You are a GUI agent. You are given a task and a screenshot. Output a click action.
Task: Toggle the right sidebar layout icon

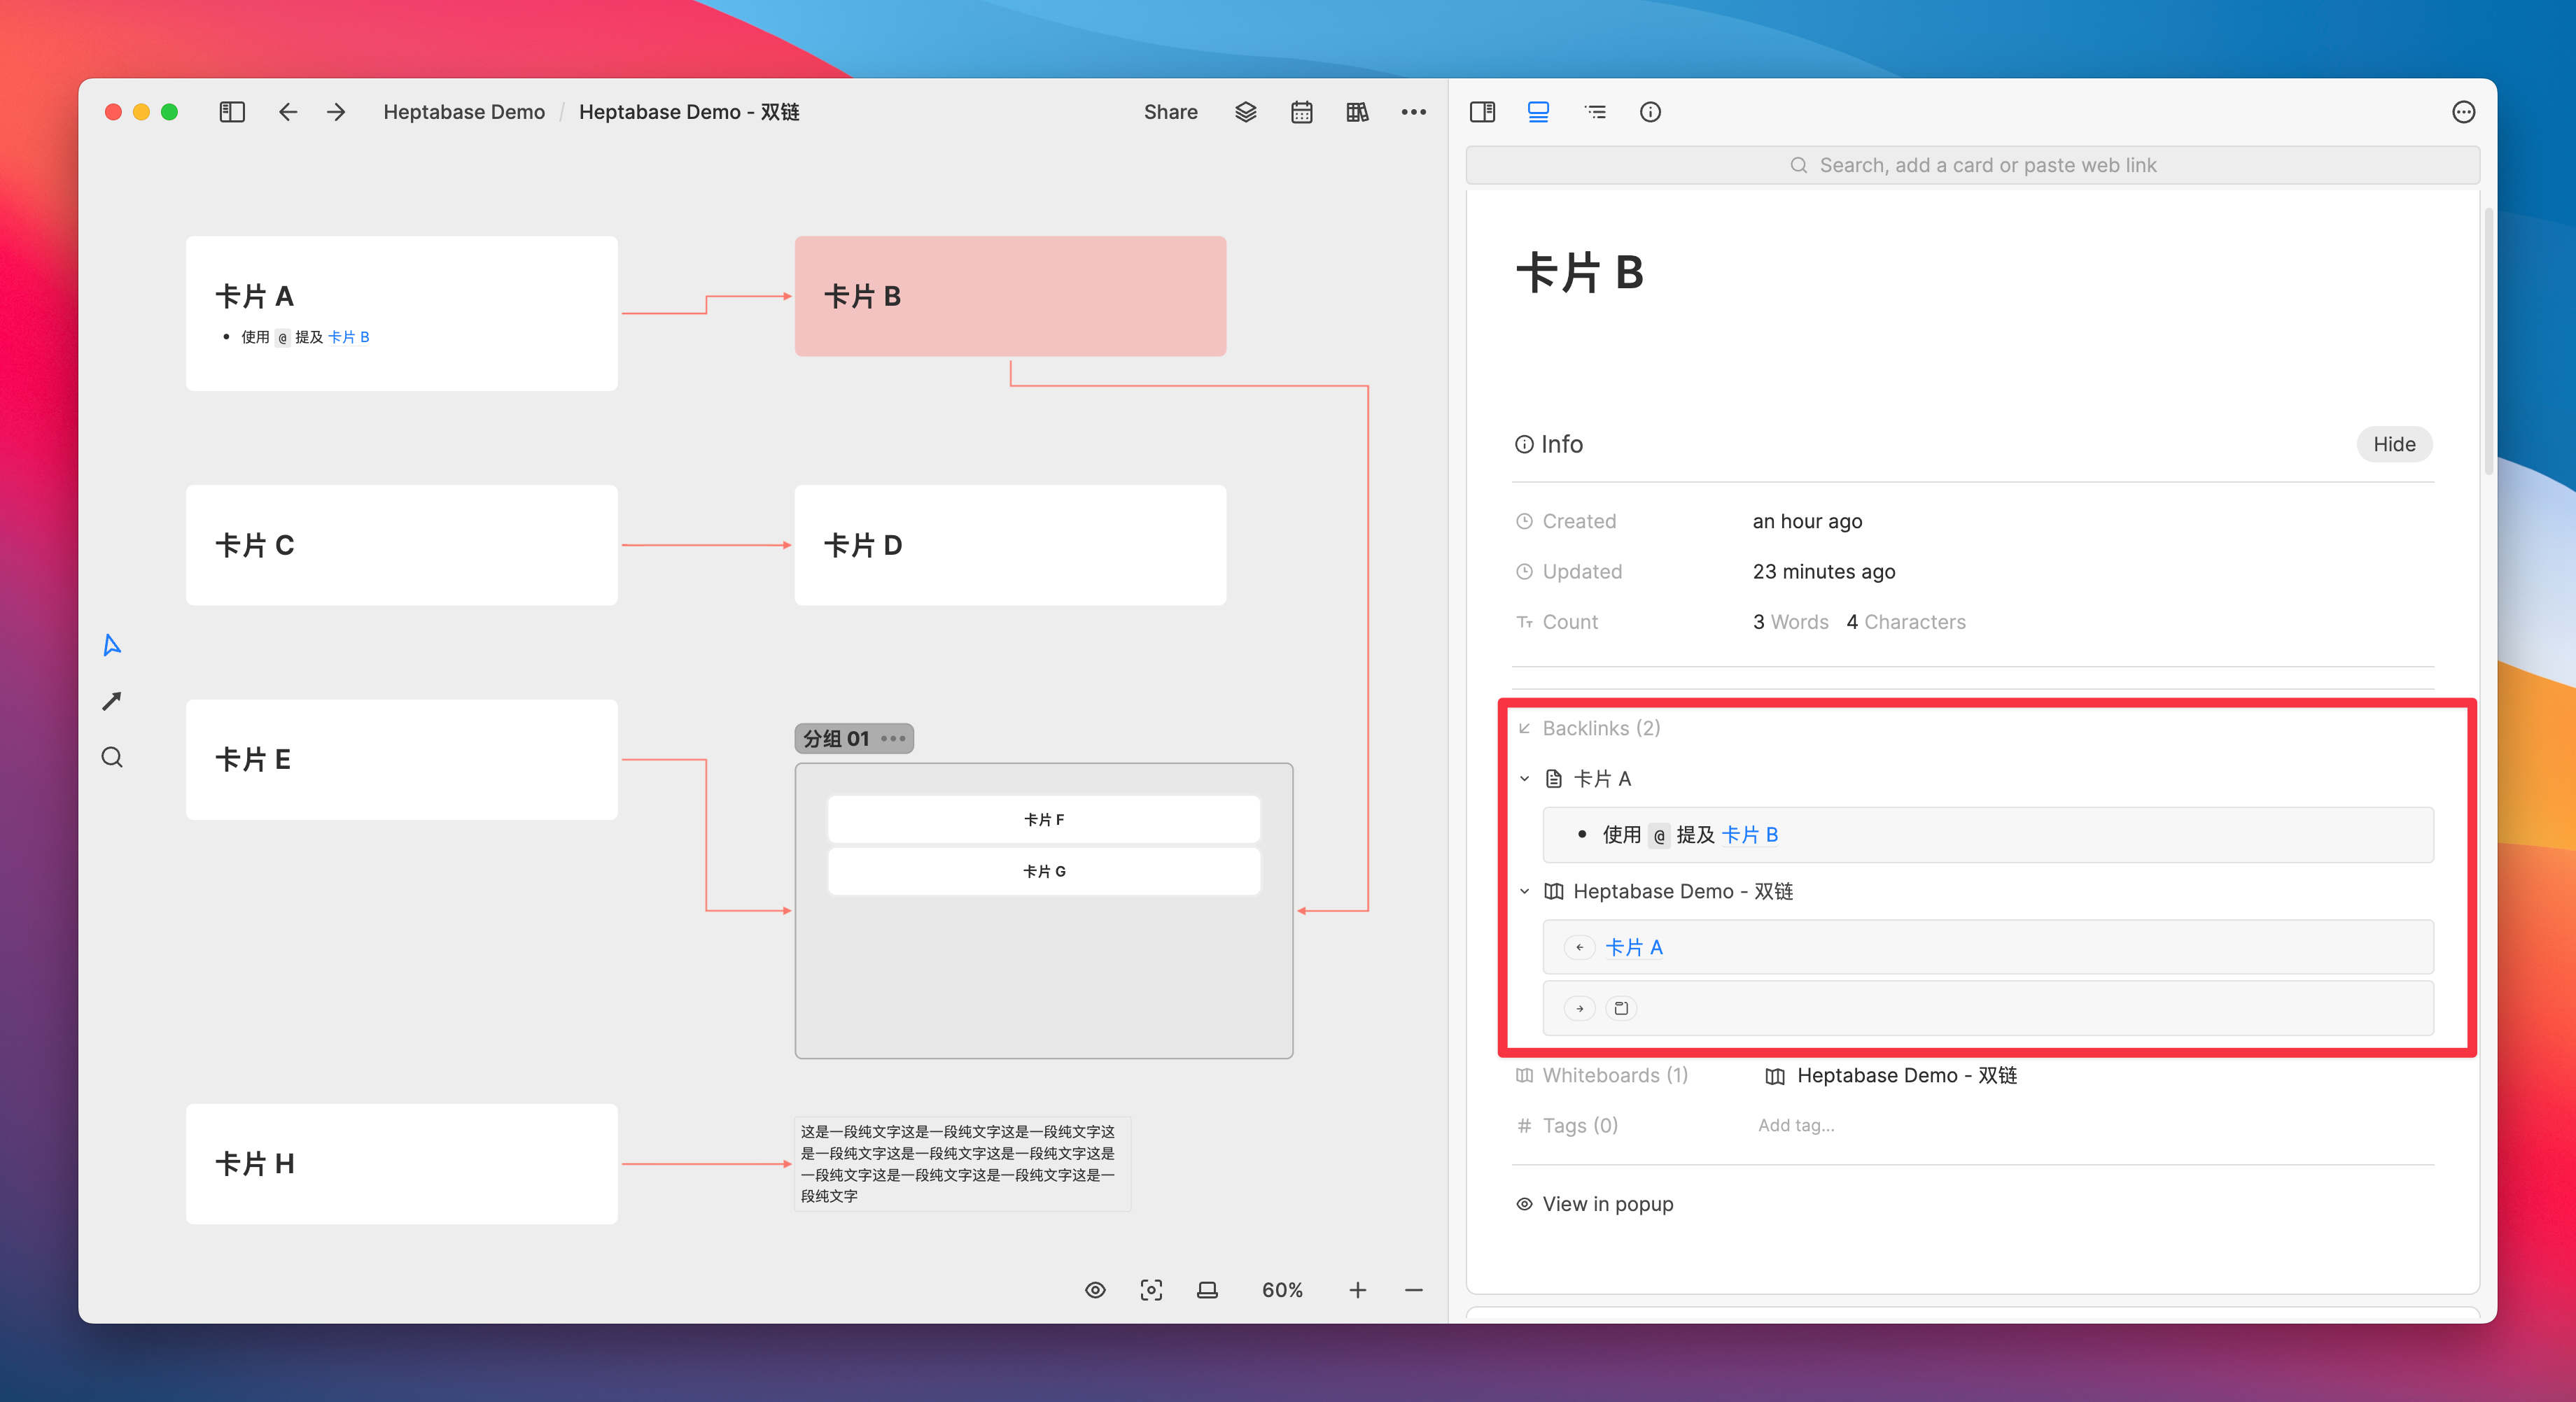point(1482,112)
